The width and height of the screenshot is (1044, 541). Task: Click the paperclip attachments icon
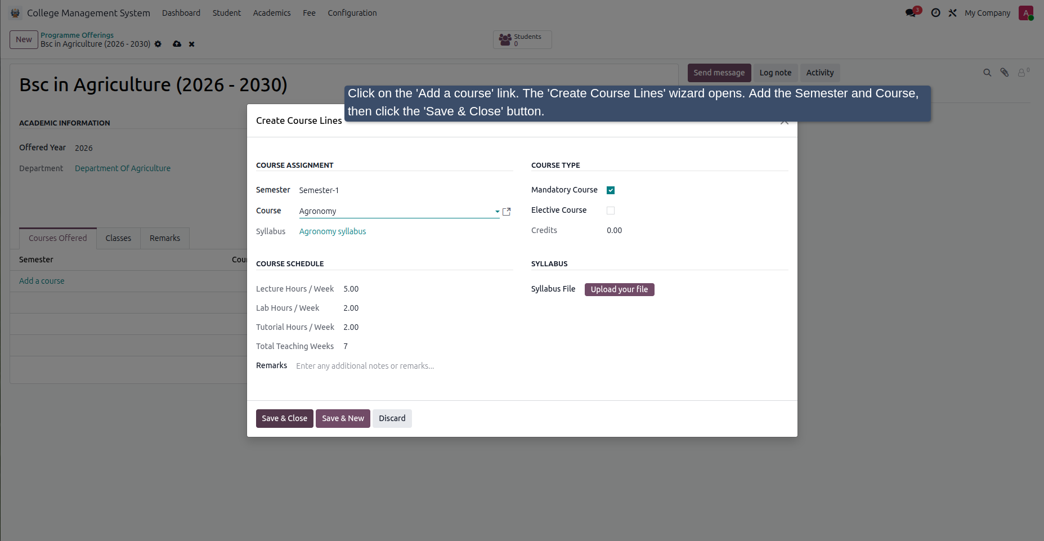(1005, 73)
